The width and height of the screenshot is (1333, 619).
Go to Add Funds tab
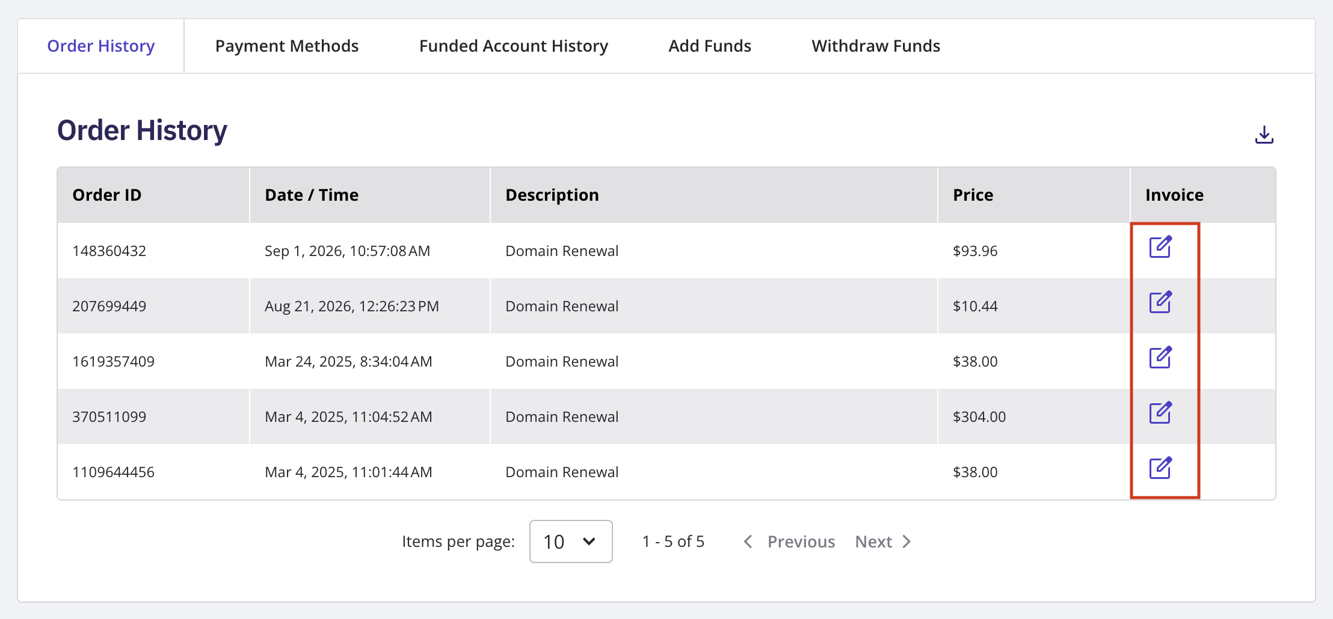point(710,46)
